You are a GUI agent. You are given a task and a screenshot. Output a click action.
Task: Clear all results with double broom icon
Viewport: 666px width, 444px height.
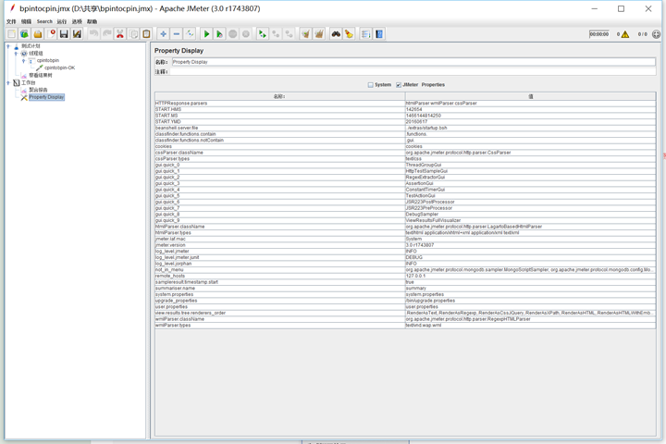[x=319, y=34]
